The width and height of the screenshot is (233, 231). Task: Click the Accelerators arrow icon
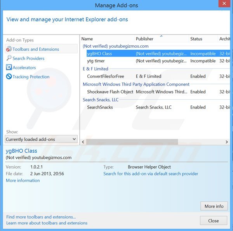tap(9, 67)
